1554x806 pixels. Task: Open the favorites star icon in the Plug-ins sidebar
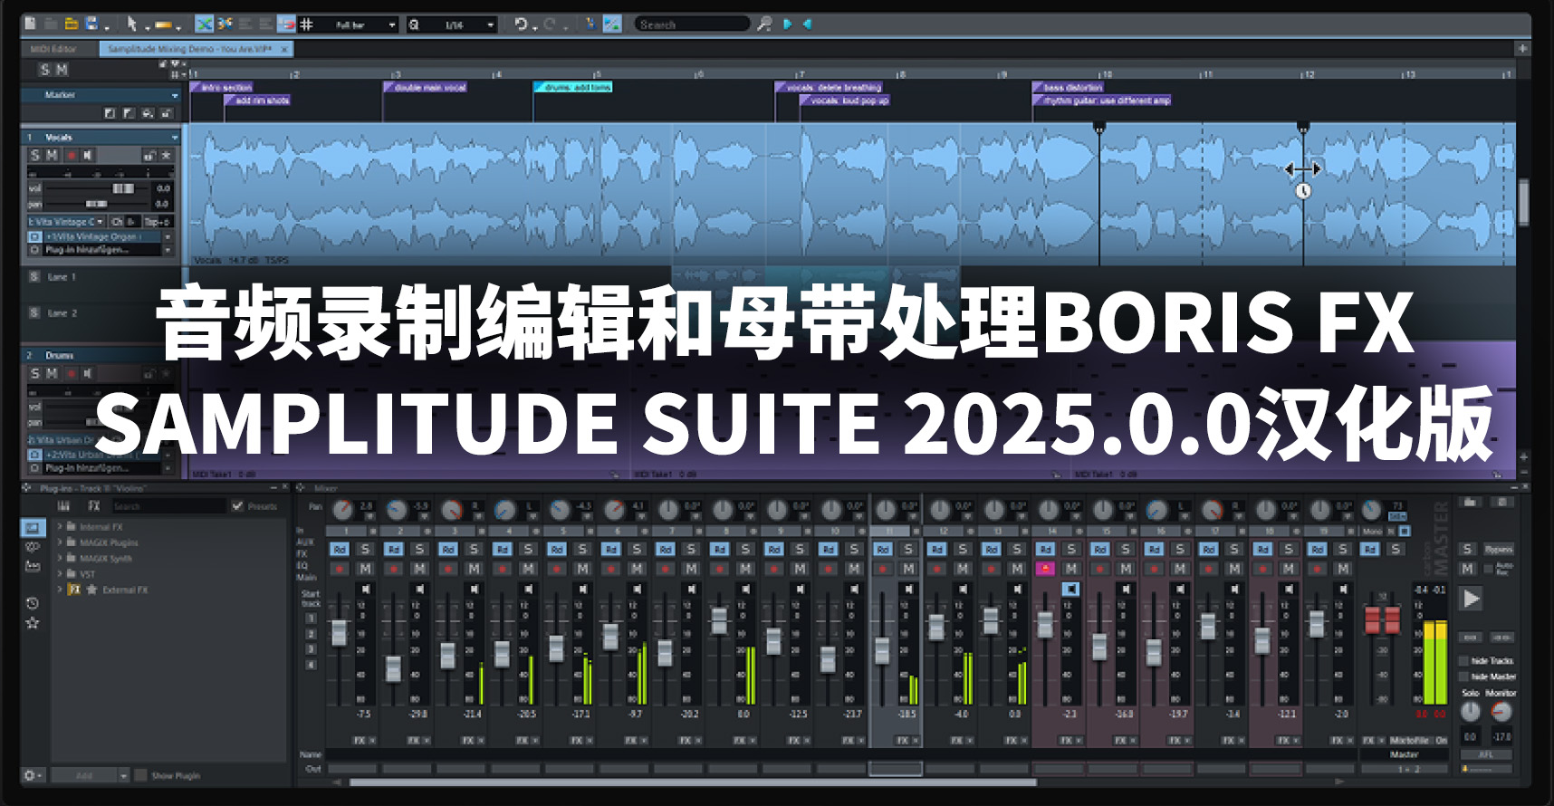33,623
